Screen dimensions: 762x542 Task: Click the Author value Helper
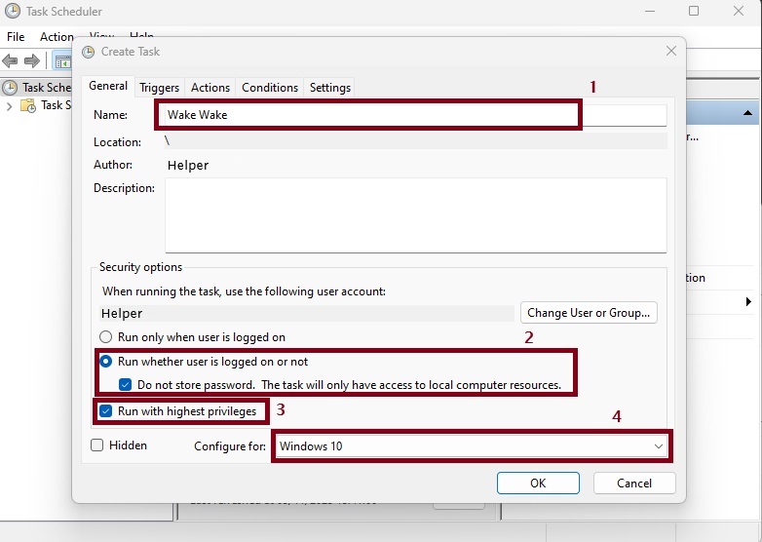[x=188, y=166]
